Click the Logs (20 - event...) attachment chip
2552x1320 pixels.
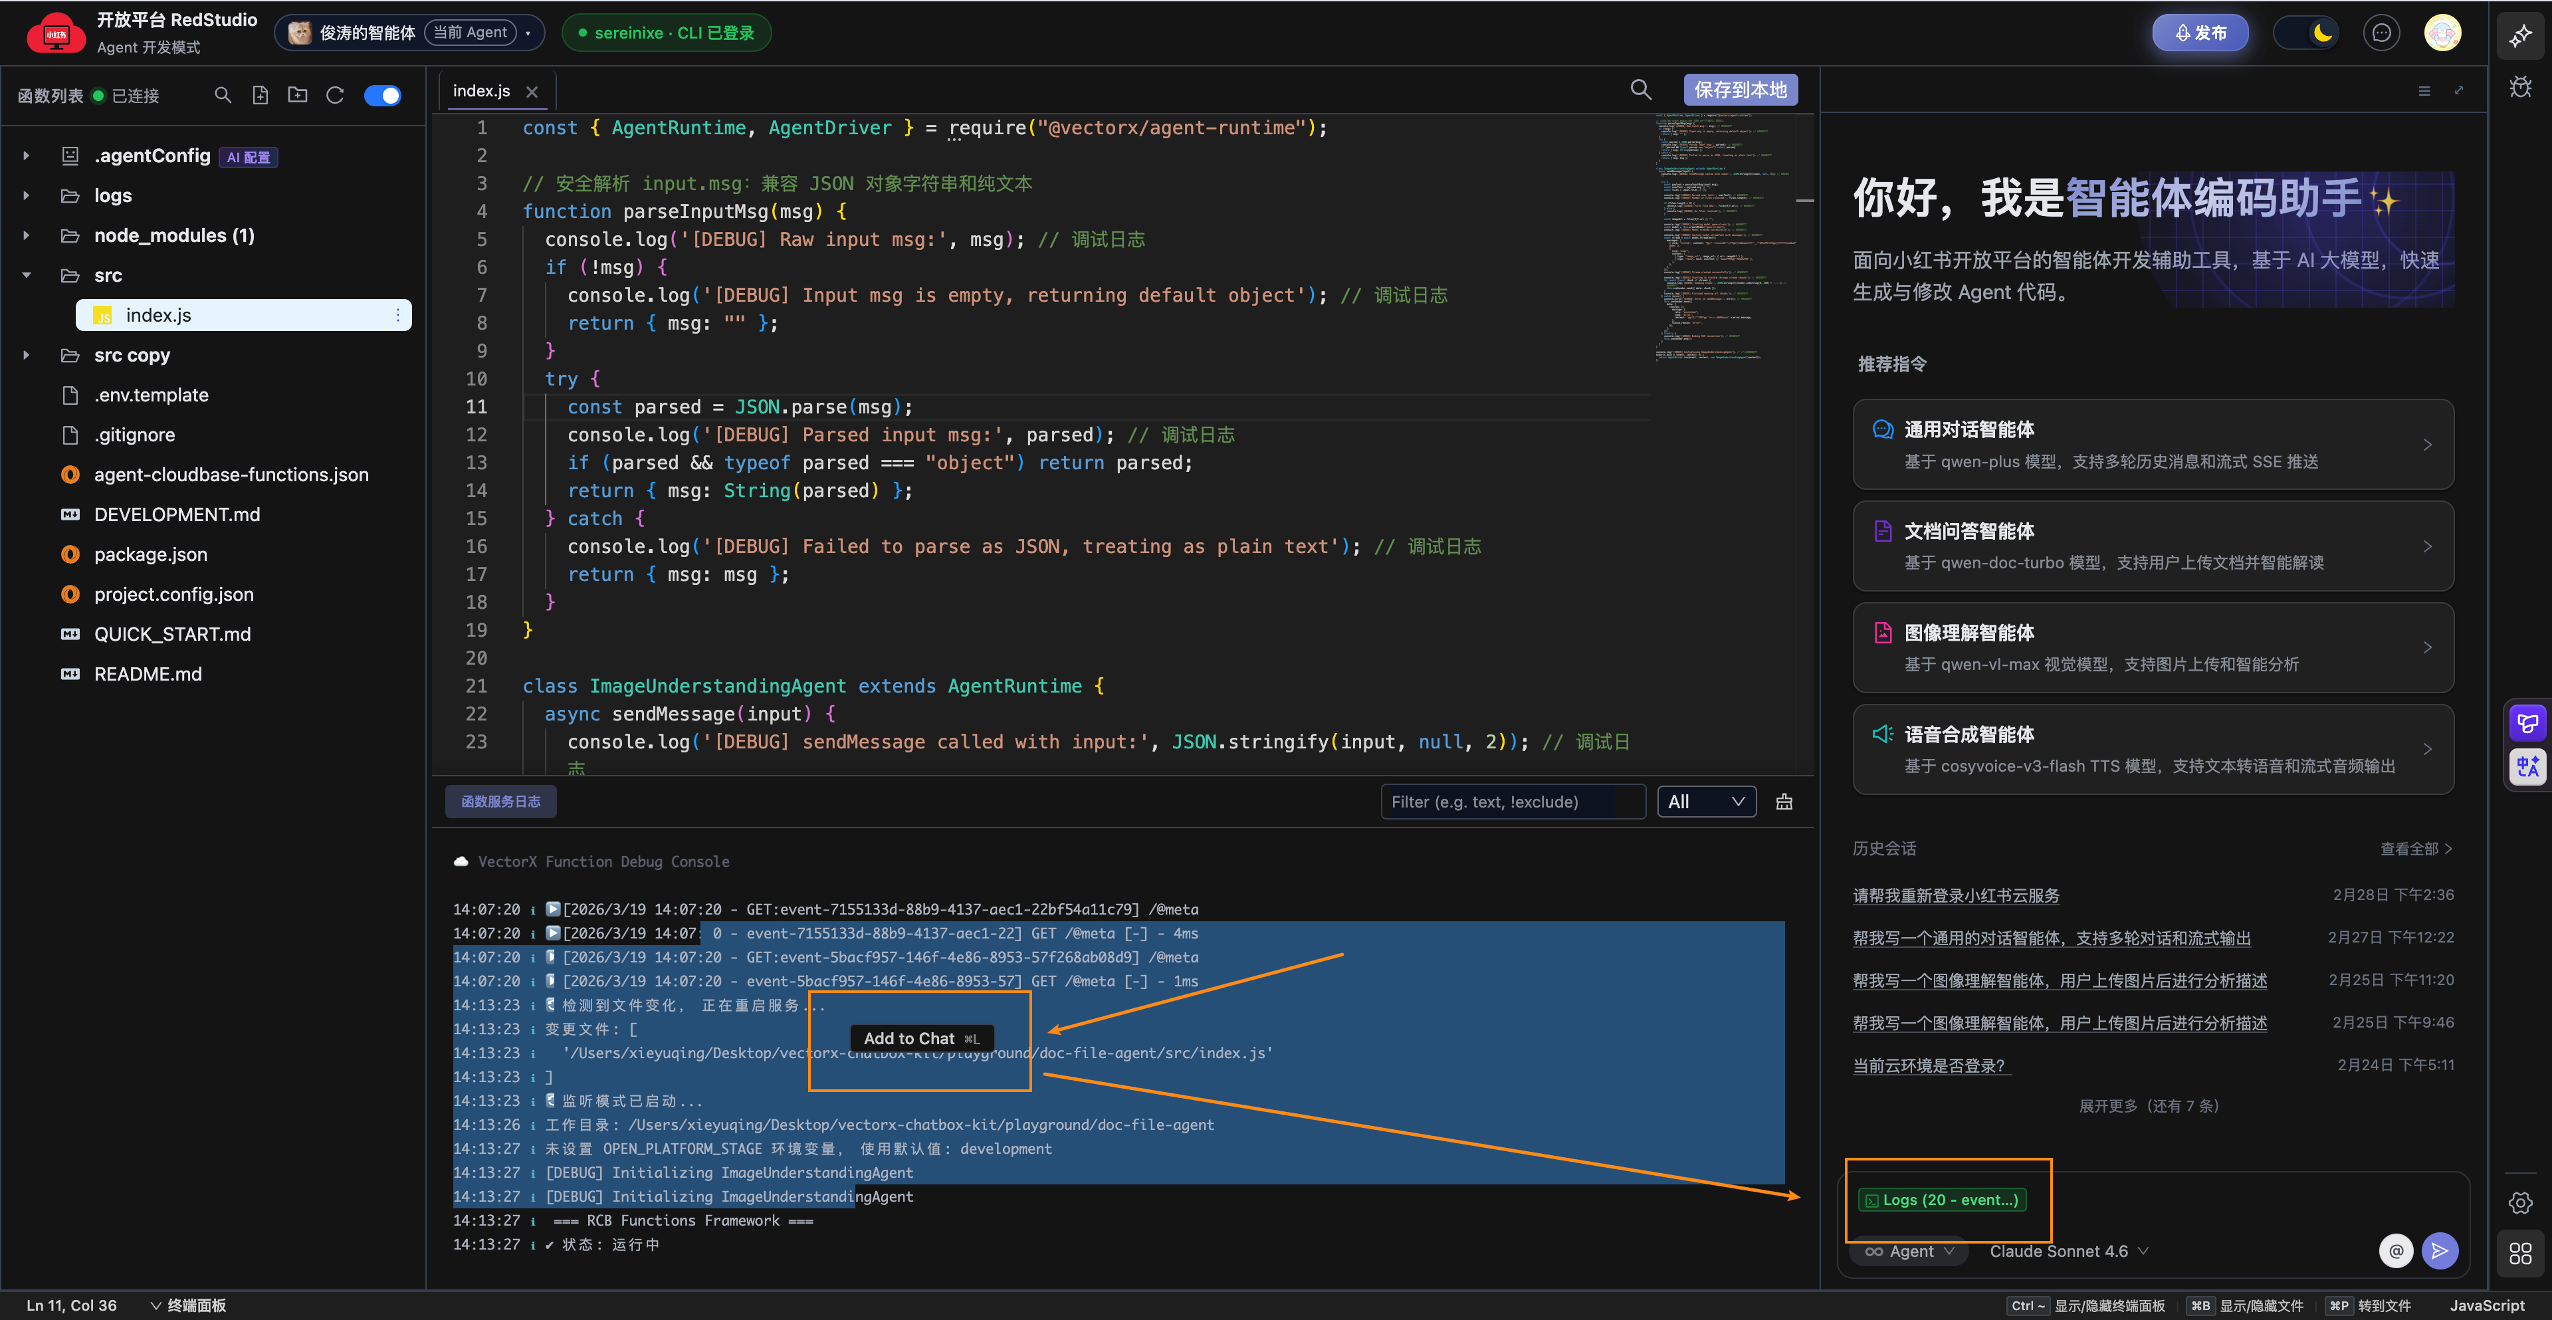[x=1942, y=1199]
